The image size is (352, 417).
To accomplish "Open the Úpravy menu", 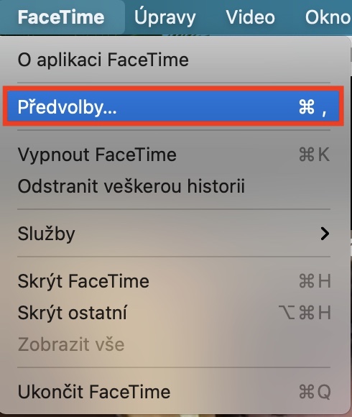I will click(x=165, y=17).
